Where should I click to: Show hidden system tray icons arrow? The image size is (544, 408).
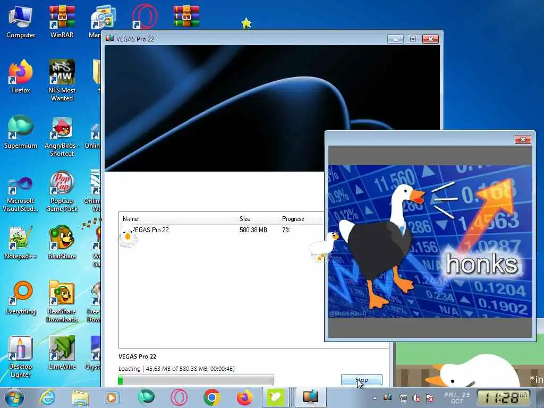[375, 398]
